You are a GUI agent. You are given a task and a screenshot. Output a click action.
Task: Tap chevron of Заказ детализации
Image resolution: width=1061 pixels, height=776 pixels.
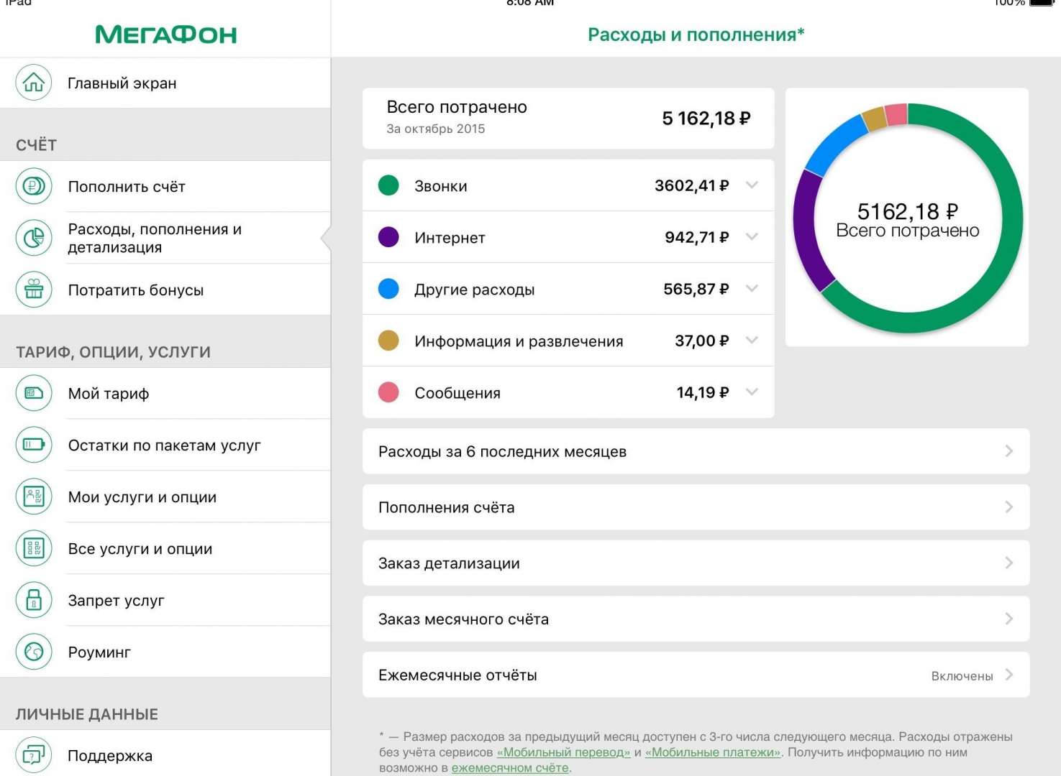1009,563
